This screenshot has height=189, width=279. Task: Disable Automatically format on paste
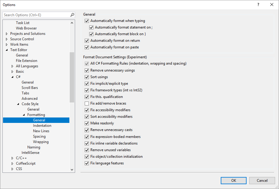click(87, 47)
